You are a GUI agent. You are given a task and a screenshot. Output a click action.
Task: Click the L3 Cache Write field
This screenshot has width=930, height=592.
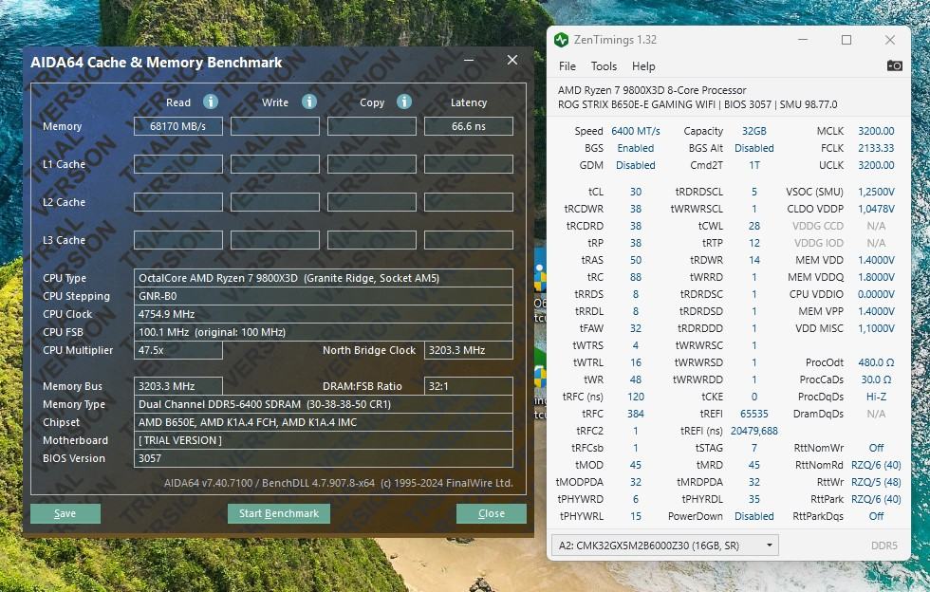click(x=274, y=240)
